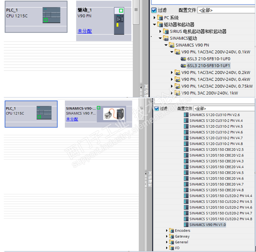Select SINAMICS S120 CU310-2 PN V4.4
Screen dimensions: 256x252
(216, 121)
